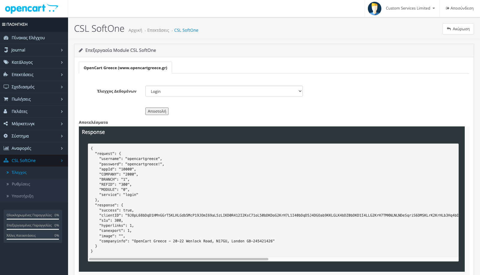The width and height of the screenshot is (480, 275).
Task: Click the Ολοκληρωμένες Παραγγελίες progress bar
Action: [x=33, y=219]
